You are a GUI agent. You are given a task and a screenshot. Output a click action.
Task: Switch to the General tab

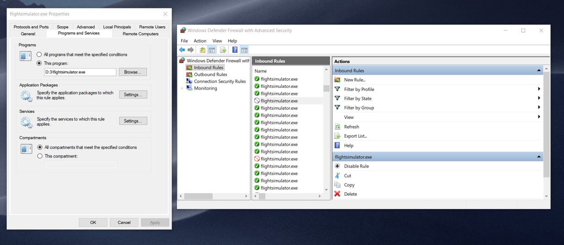tap(28, 34)
